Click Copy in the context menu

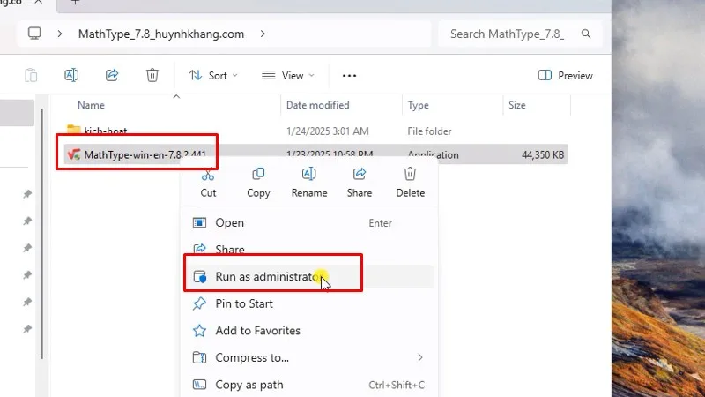click(x=258, y=183)
